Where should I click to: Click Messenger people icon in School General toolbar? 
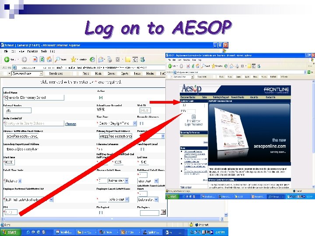pyautogui.click(x=143, y=59)
